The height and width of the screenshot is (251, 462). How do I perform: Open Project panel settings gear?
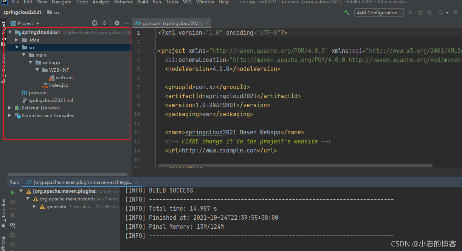click(x=117, y=23)
